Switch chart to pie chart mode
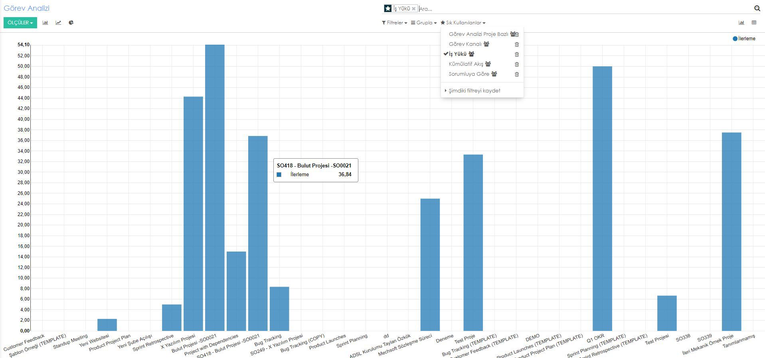Image resolution: width=765 pixels, height=358 pixels. [x=71, y=23]
